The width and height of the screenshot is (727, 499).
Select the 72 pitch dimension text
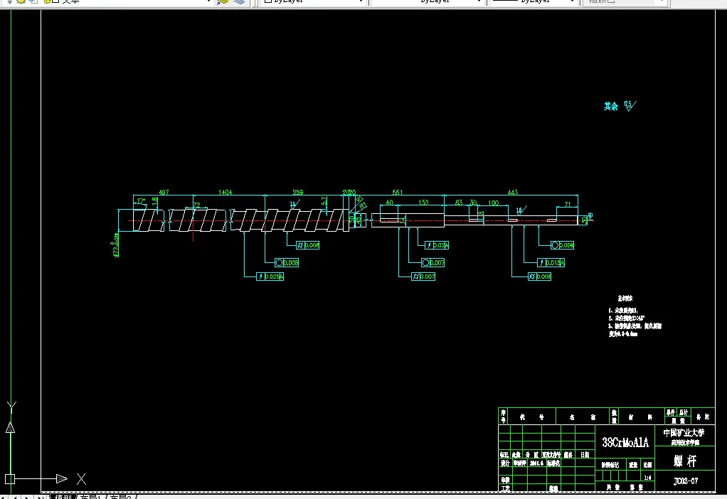tap(196, 205)
